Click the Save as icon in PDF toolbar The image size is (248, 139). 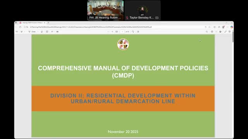[x=220, y=32]
